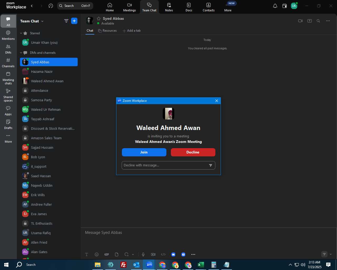
Task: Open the Notes tab
Action: 169,7
